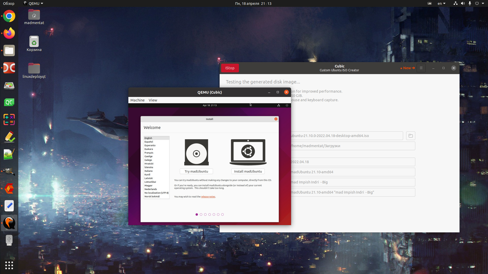This screenshot has height=274, width=488.
Task: Select Latviski in language list
Action: [156, 178]
